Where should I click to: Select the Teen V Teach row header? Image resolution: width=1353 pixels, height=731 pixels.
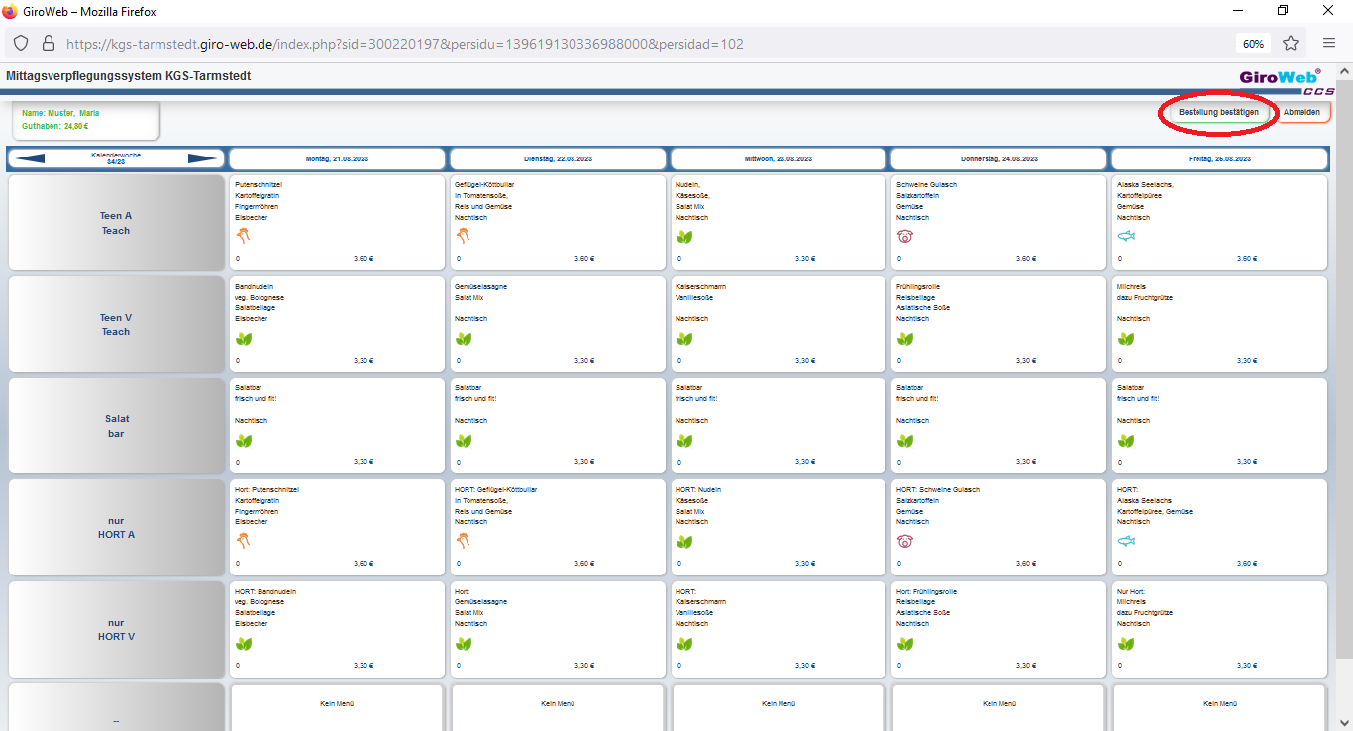[x=116, y=325]
